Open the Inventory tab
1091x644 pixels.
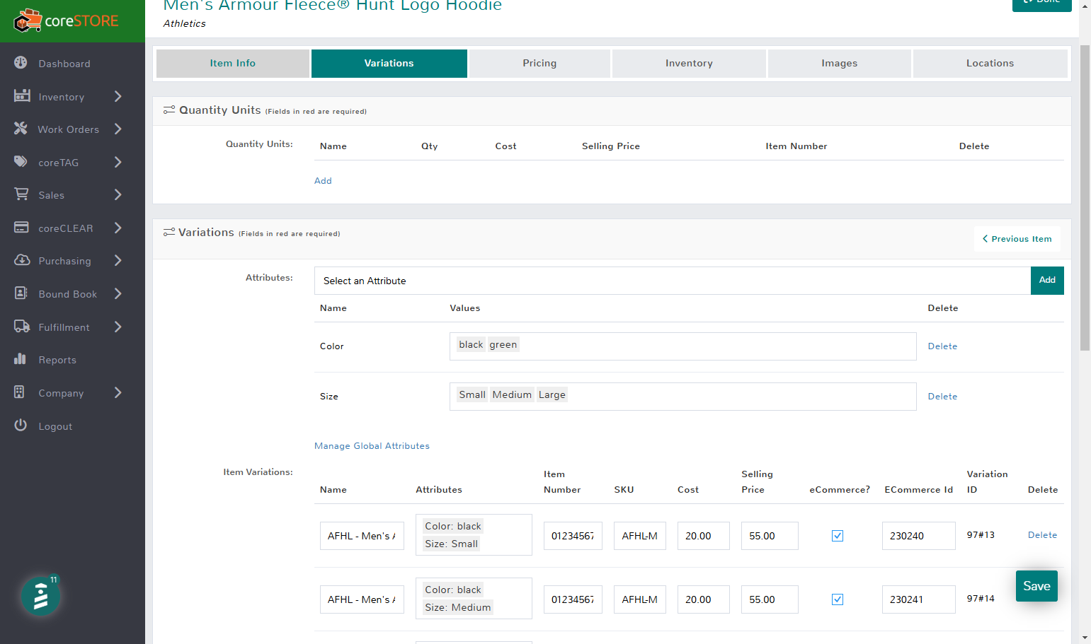coord(689,63)
